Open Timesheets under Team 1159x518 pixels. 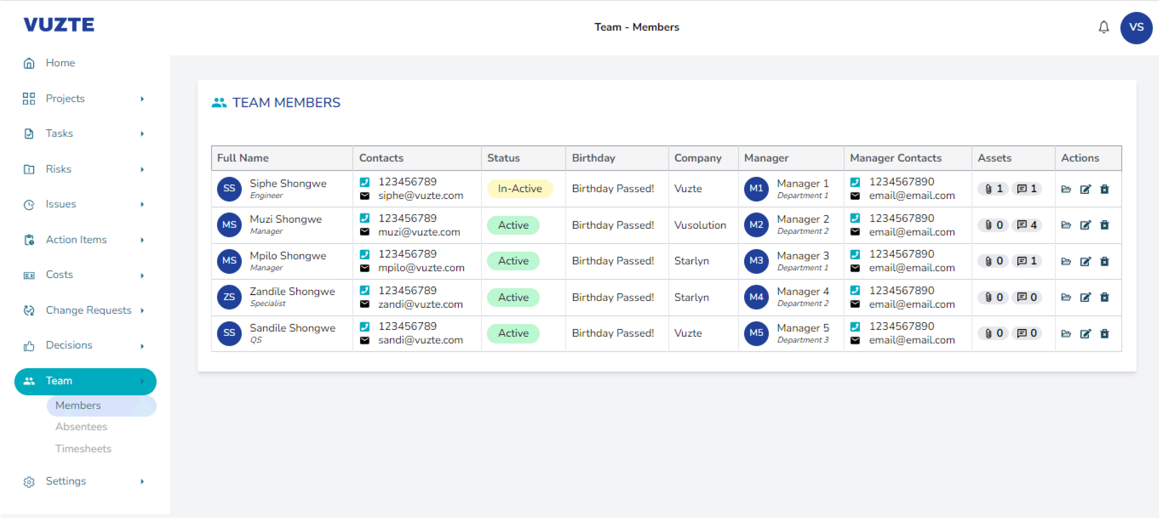point(83,448)
